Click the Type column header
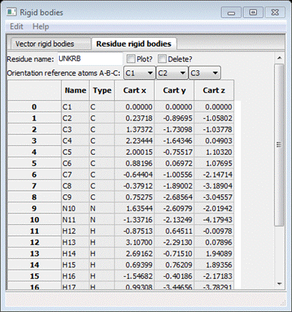 [x=102, y=91]
